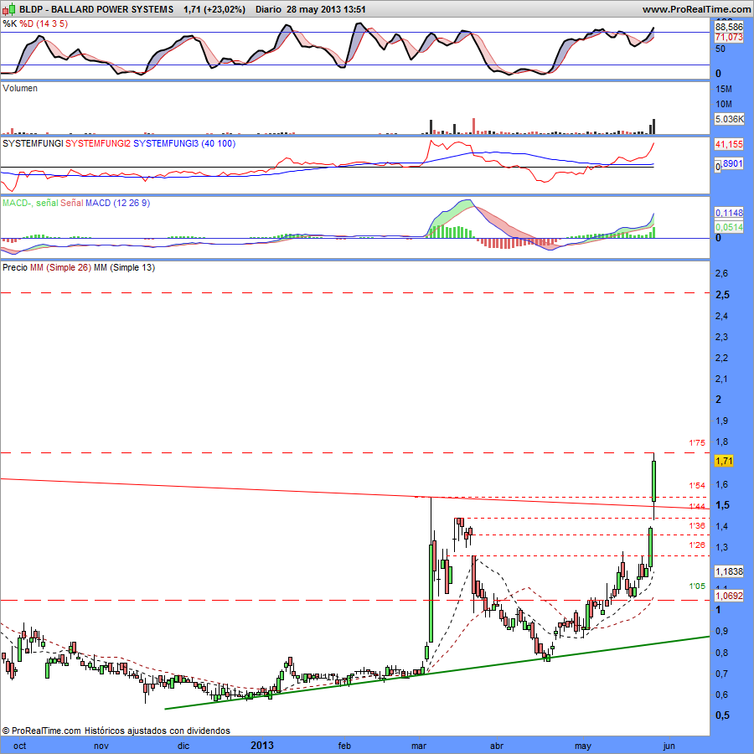Viewport: 754px width, 754px height.
Task: Open the www.ProRealTime.com link
Action: pos(696,9)
